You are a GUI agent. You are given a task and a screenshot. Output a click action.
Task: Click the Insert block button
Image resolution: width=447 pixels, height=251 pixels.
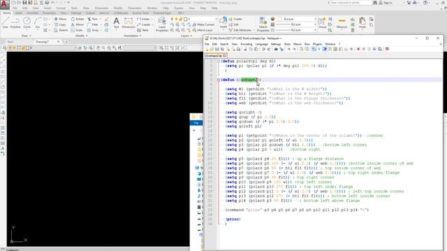pos(223,23)
